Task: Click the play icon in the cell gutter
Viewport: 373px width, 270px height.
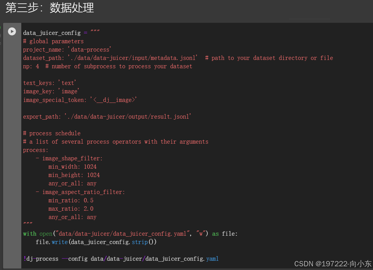Action: click(12, 31)
